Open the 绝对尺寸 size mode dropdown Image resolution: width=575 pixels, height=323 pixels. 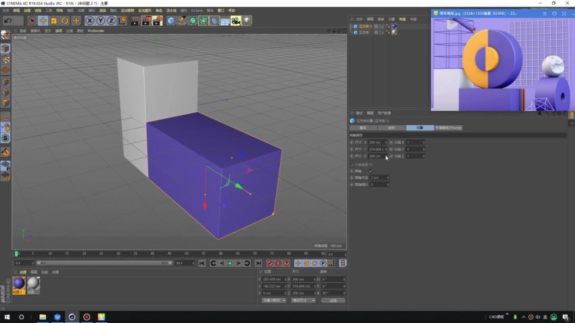(x=303, y=300)
